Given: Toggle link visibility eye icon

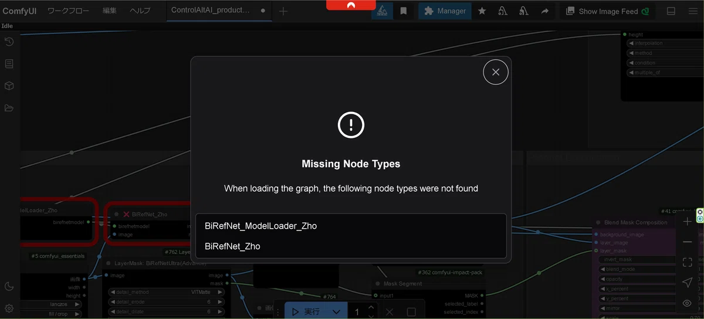Looking at the screenshot, I should [x=688, y=303].
